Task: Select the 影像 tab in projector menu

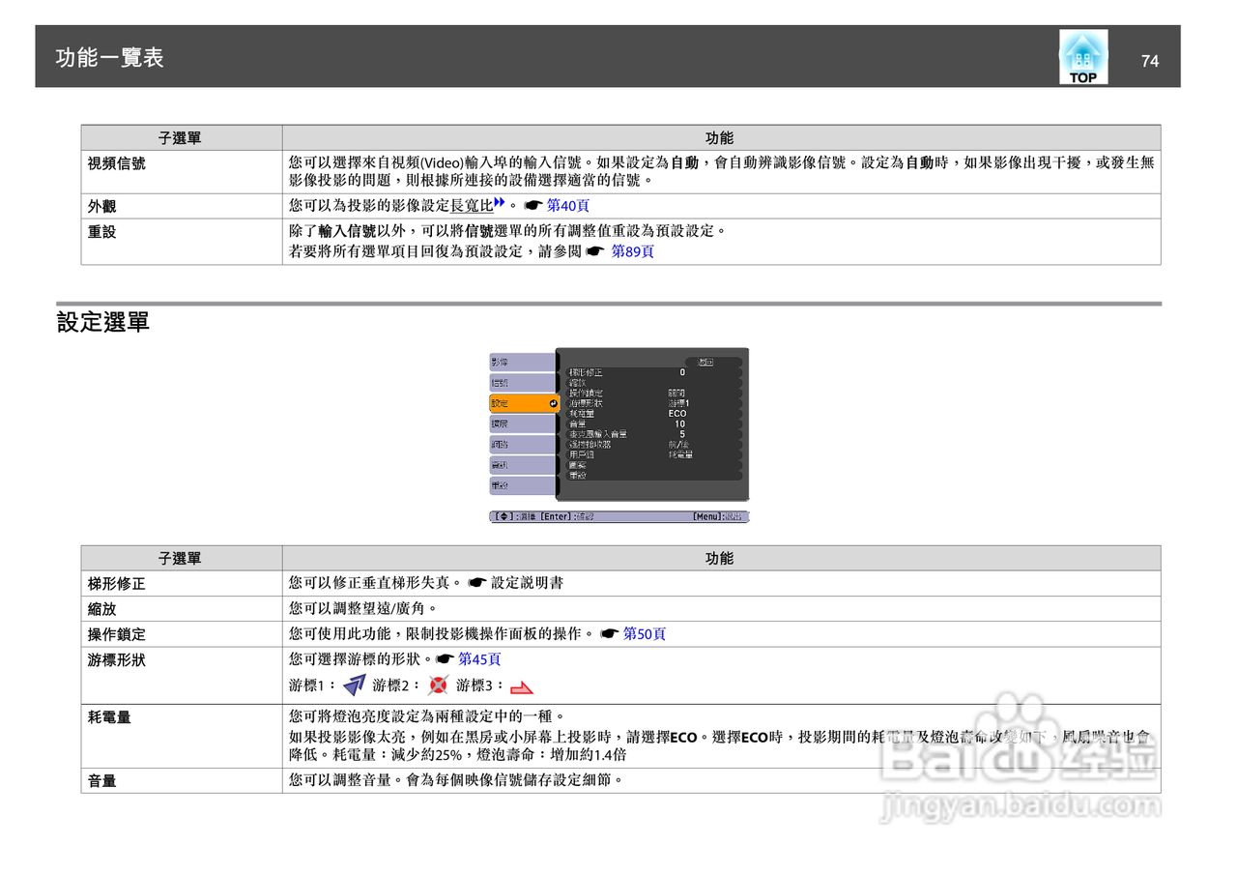Action: coord(522,362)
